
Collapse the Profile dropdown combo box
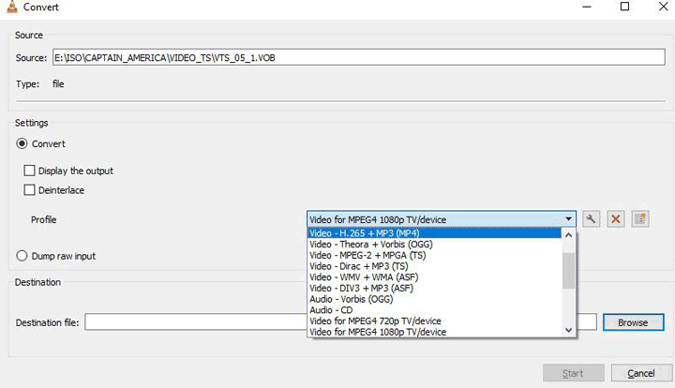tap(442, 219)
